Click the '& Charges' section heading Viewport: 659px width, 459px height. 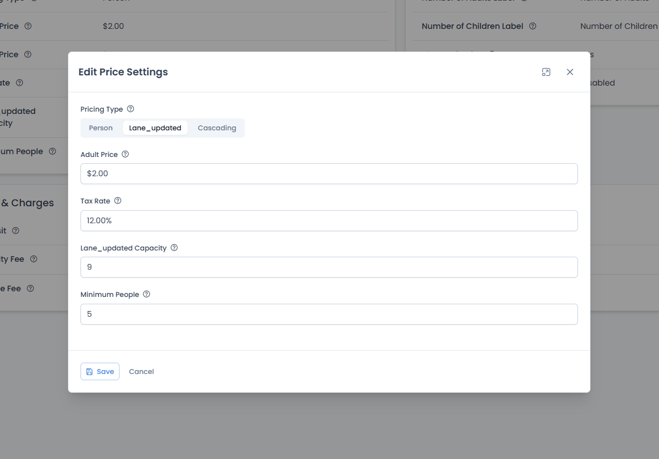(27, 203)
